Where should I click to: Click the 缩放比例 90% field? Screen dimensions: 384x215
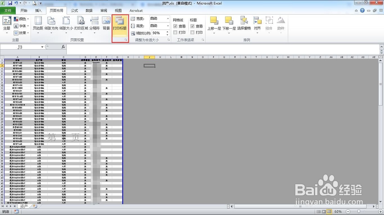pos(159,33)
